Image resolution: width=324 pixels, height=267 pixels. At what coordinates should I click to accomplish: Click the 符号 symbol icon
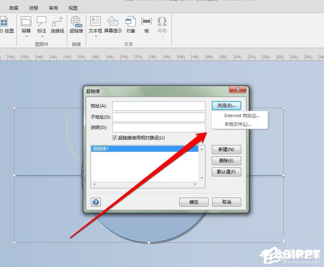[162, 25]
